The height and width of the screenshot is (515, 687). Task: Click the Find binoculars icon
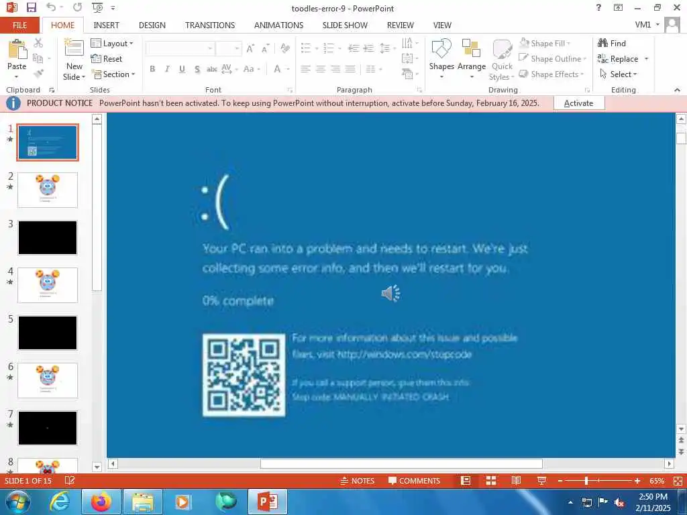(603, 43)
